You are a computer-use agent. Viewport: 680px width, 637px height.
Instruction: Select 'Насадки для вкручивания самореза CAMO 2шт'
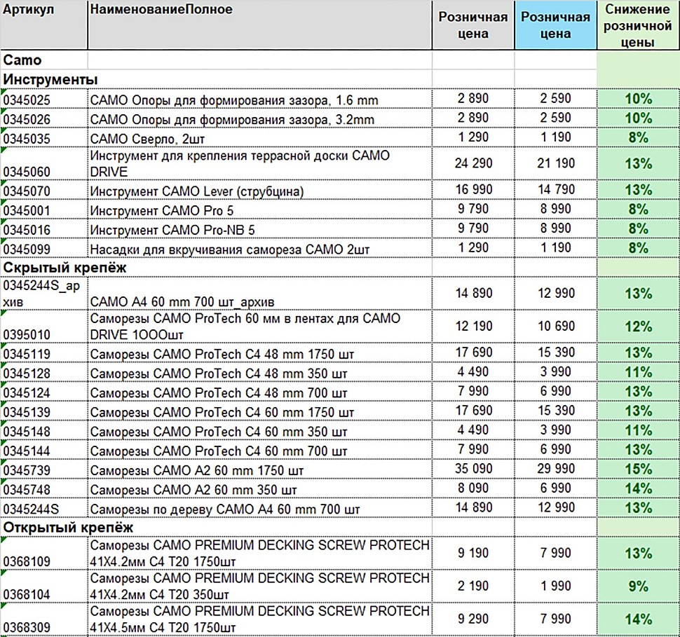tap(260, 248)
